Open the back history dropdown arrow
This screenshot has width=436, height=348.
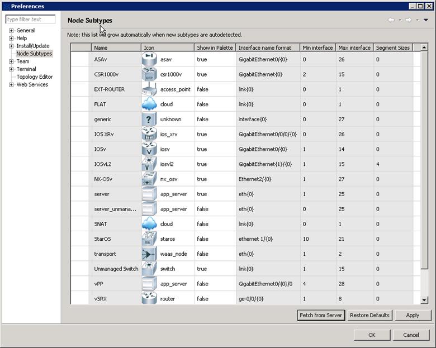(400, 20)
